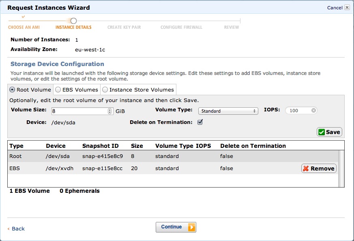
Task: Click the Volume Size stepper arrows
Action: coord(109,111)
